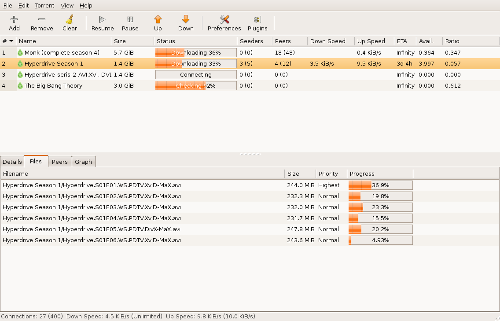500x321 pixels.
Task: Click the 243.6 MiB size value
Action: pos(301,240)
